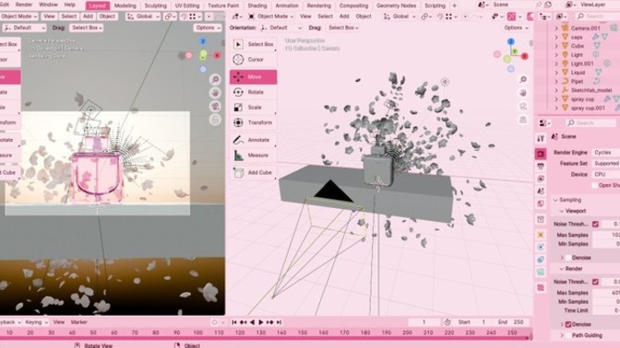Switch to the Sculpting workspace tab
Screen dimensions: 620x348
tap(155, 6)
